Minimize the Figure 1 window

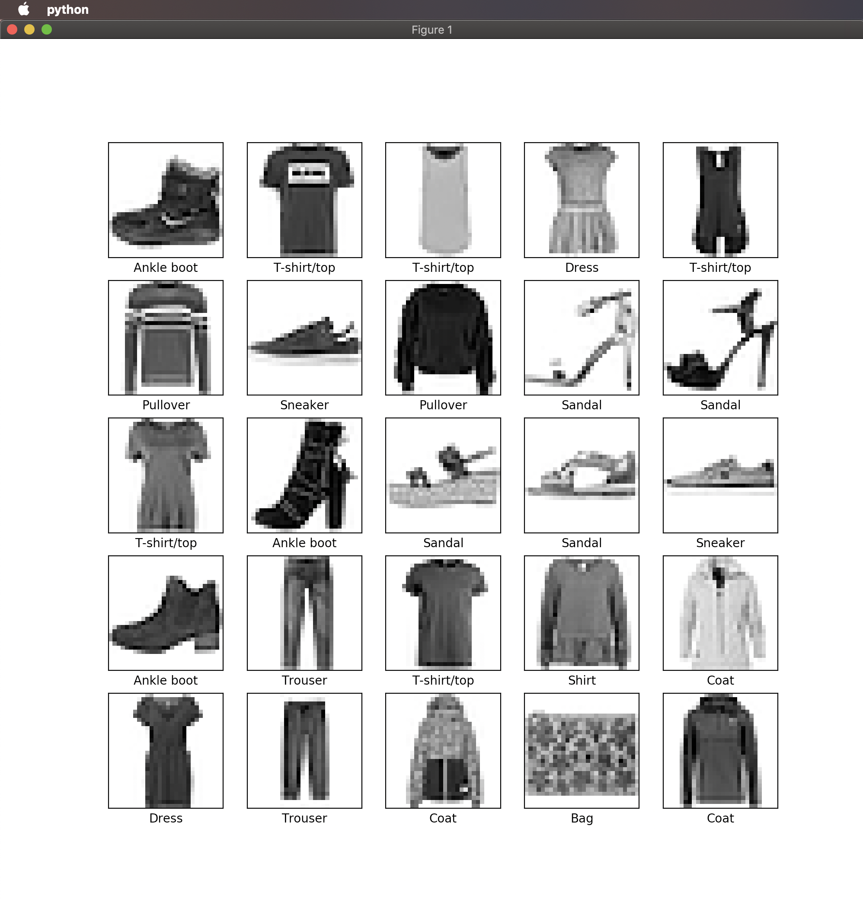point(29,30)
